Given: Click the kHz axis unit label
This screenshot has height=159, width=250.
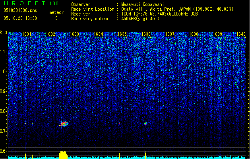Looking at the screenshot, I should point(4,32).
